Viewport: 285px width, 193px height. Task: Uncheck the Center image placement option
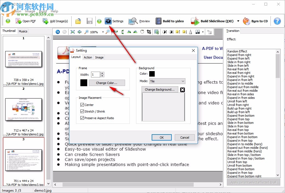pos(82,105)
